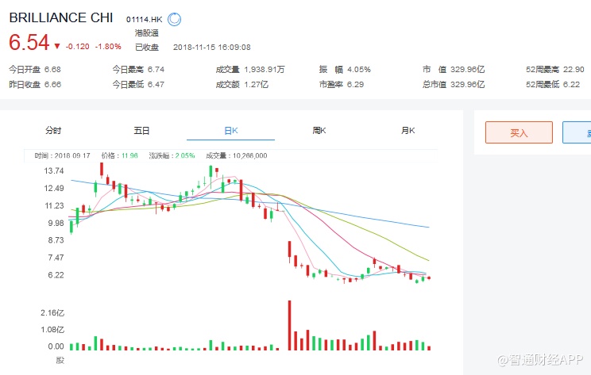Switch to the 分时 chart tab

click(x=53, y=131)
